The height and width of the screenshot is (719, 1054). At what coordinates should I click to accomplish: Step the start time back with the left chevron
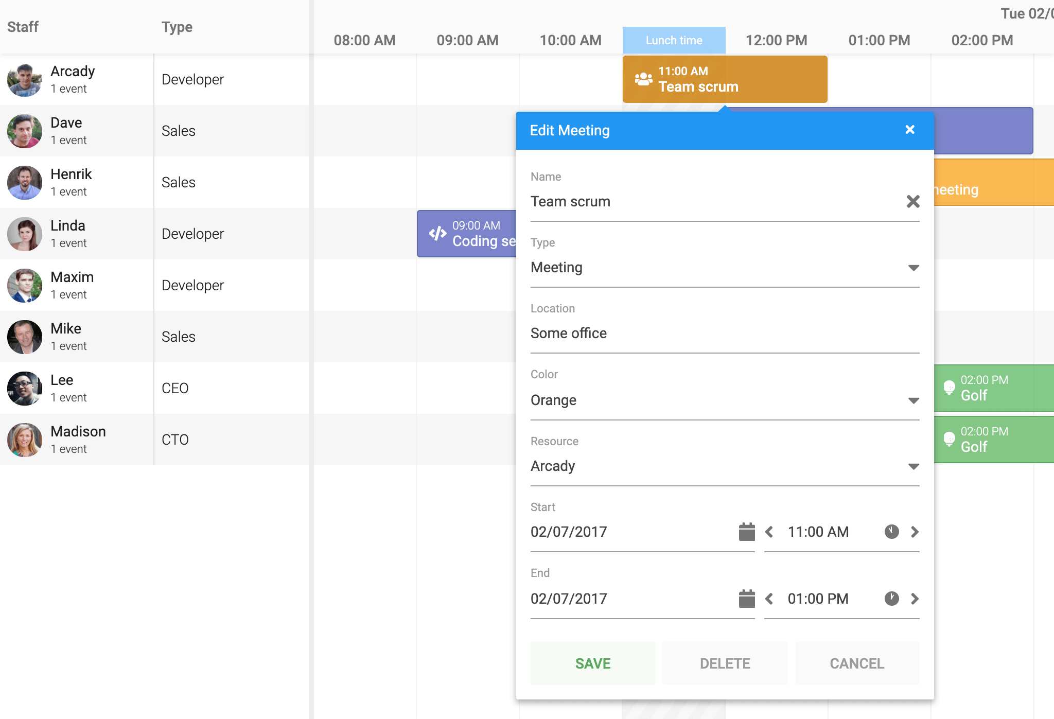769,532
